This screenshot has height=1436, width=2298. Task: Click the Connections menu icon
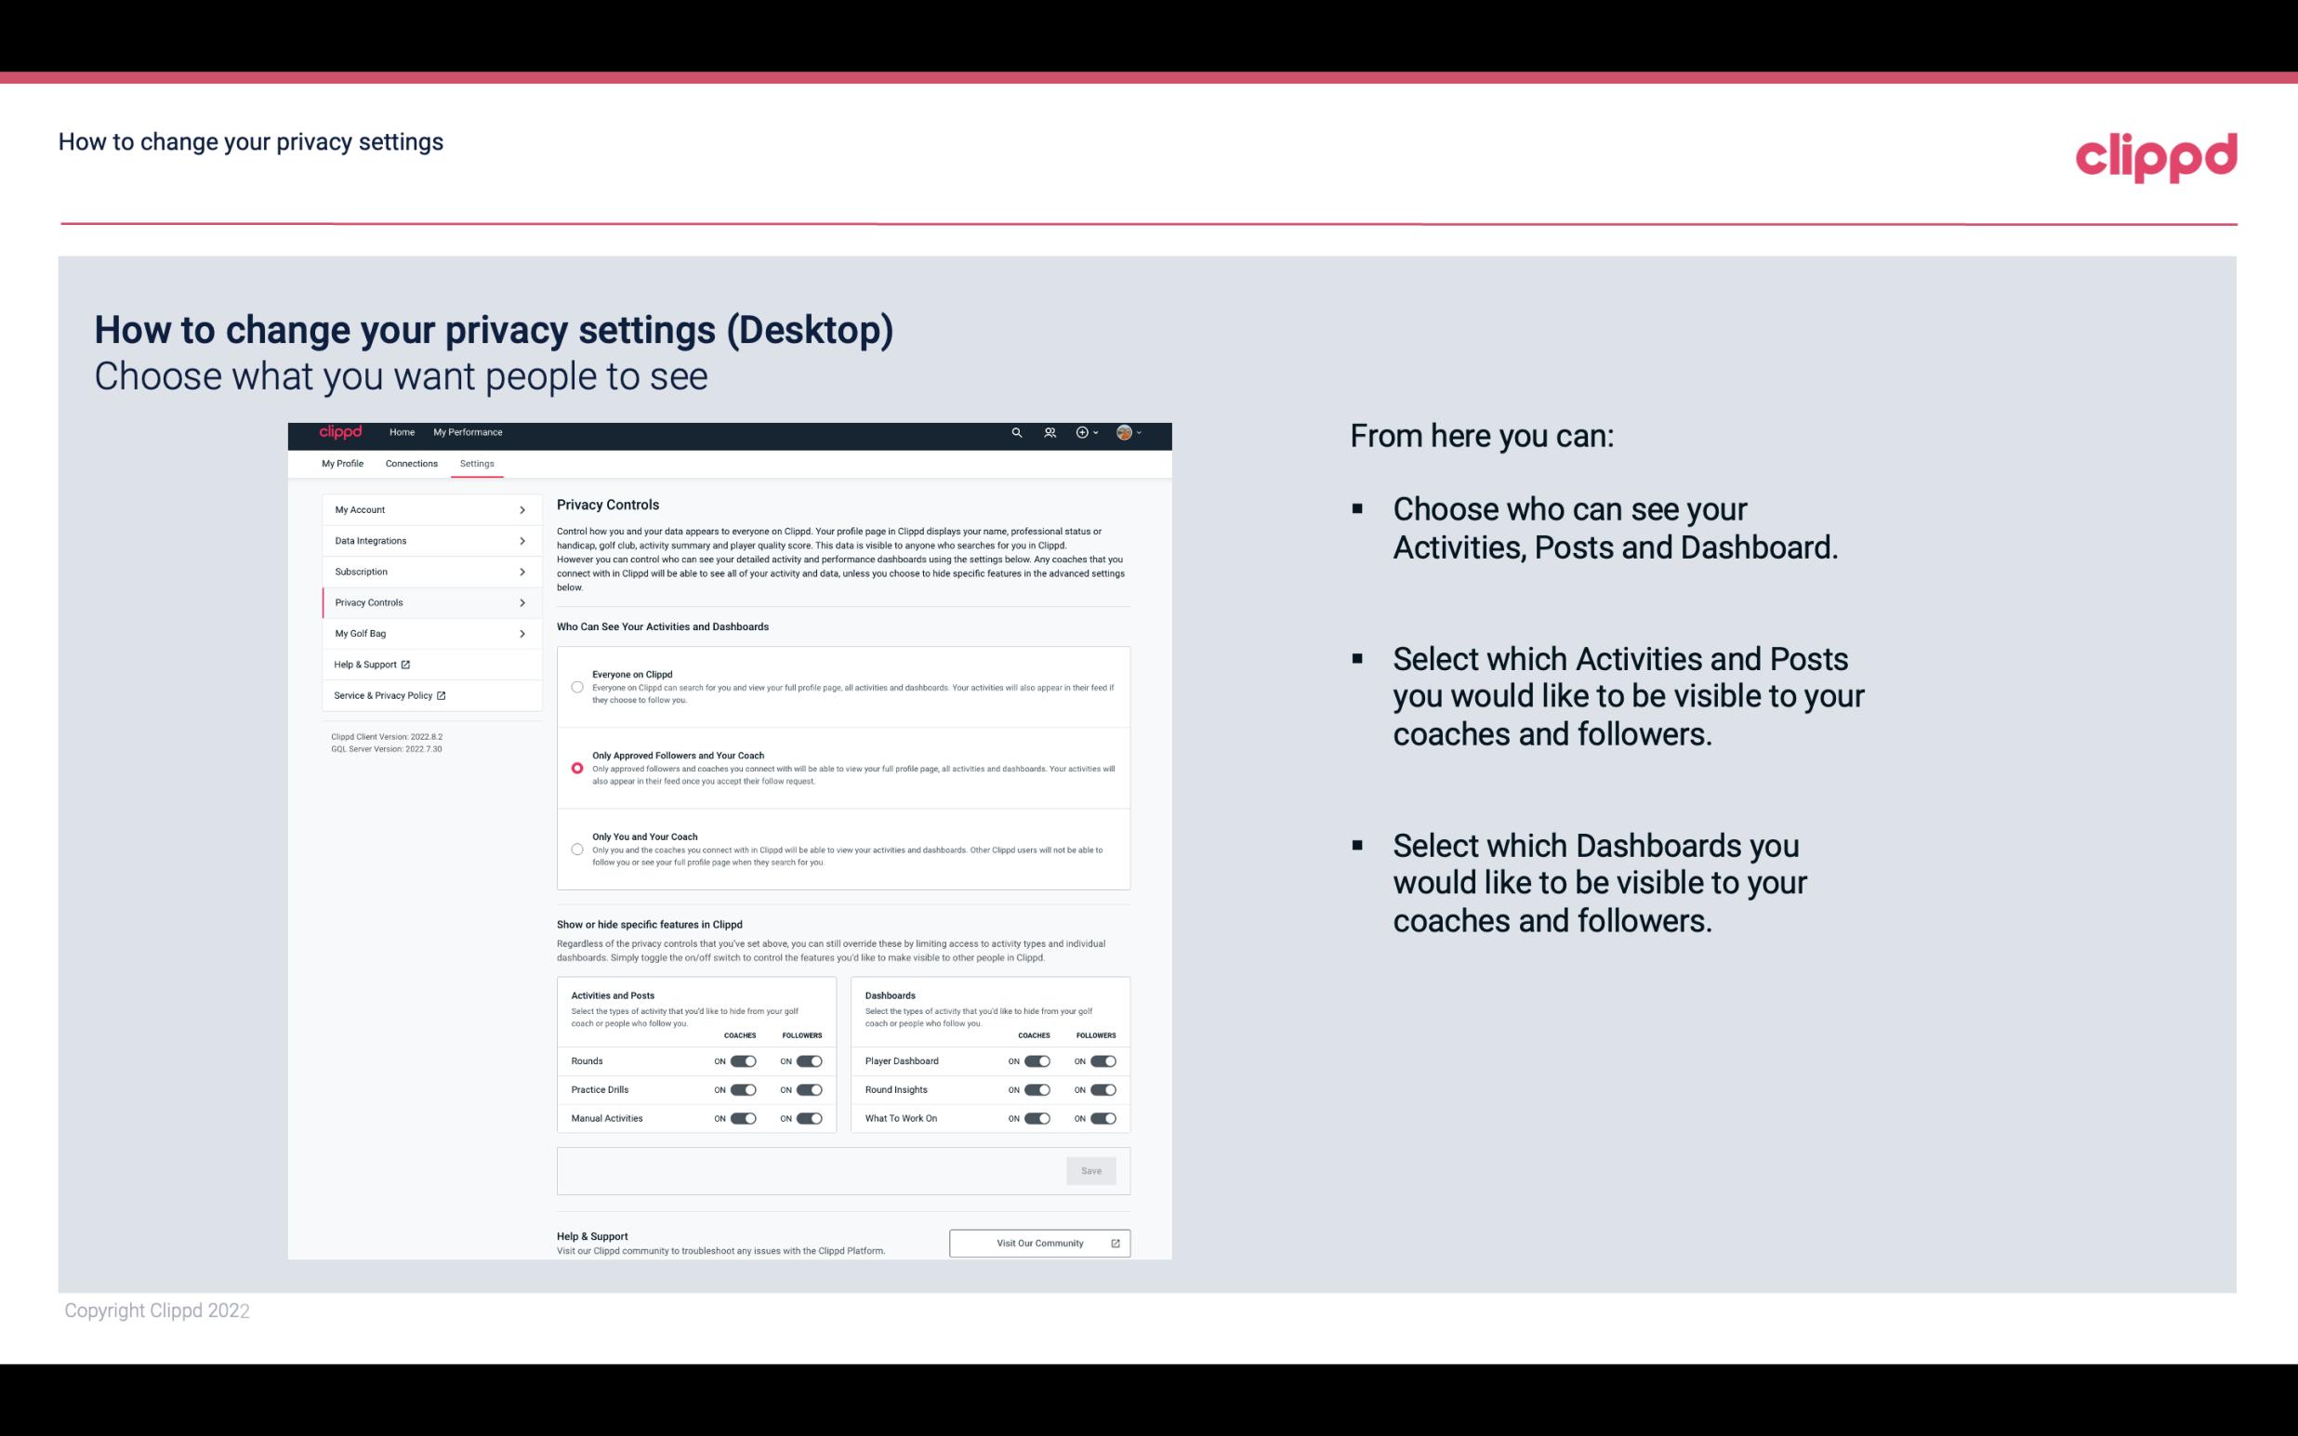[x=410, y=462]
